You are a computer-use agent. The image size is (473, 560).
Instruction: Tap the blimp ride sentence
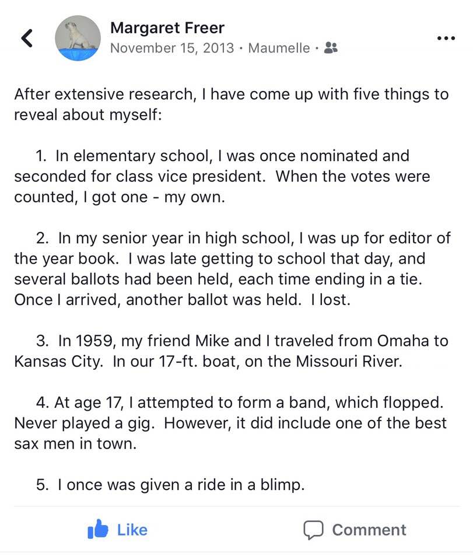(170, 485)
